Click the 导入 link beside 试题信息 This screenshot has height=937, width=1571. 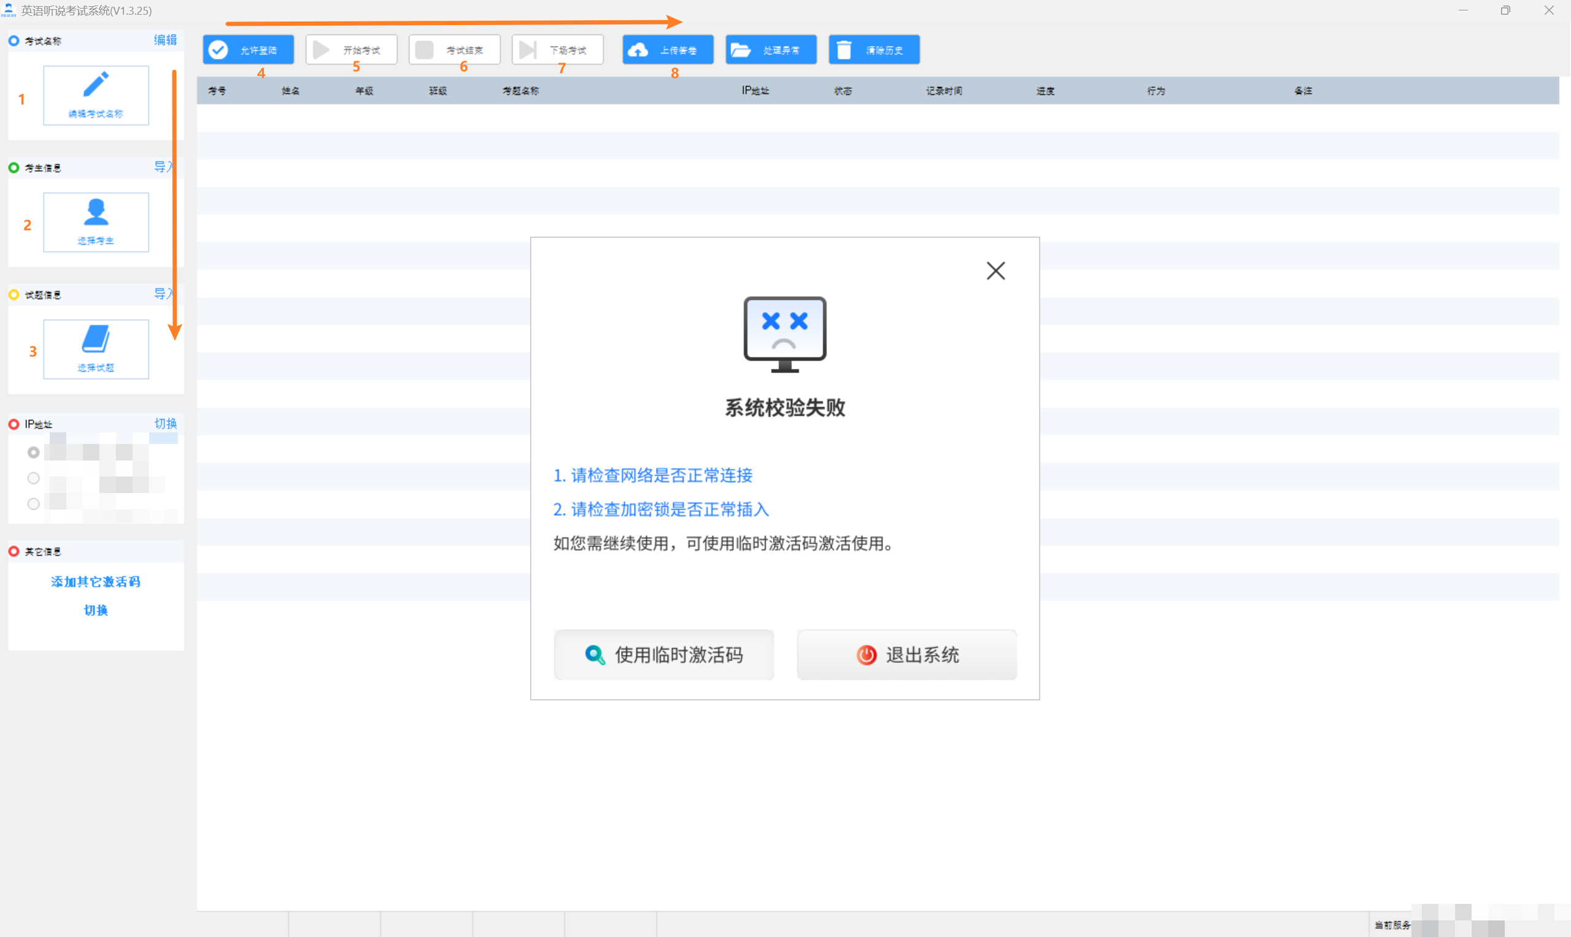click(164, 294)
